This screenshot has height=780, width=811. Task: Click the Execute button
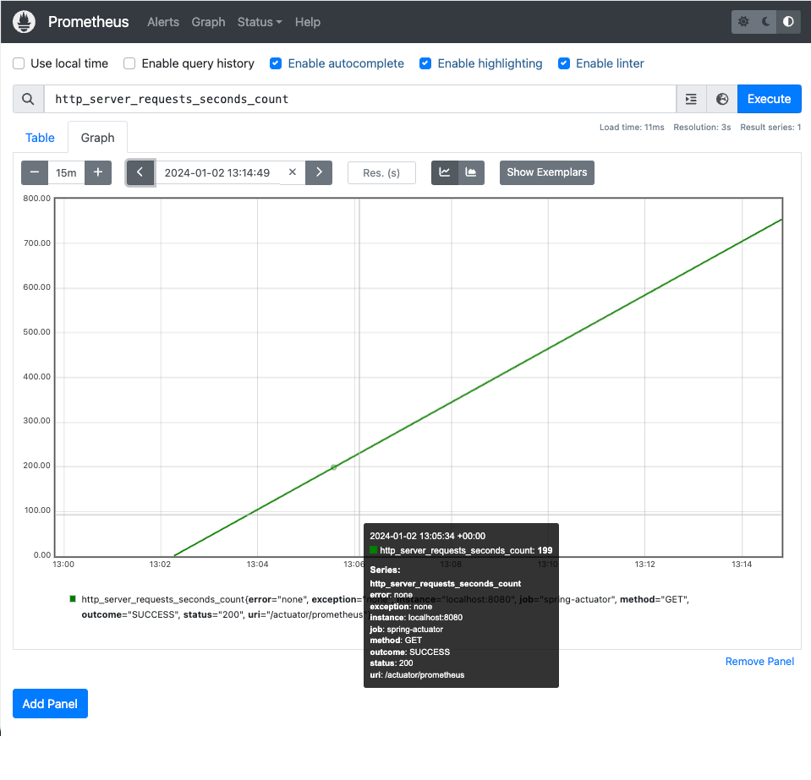(769, 99)
